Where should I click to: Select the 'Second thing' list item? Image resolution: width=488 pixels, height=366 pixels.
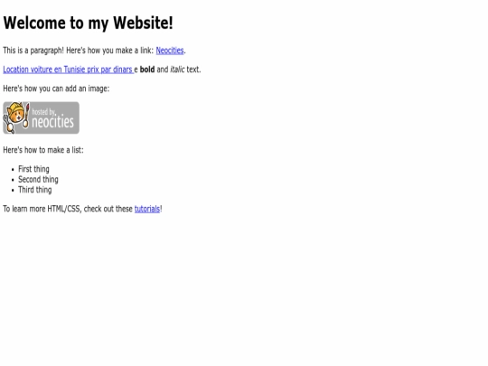point(38,180)
